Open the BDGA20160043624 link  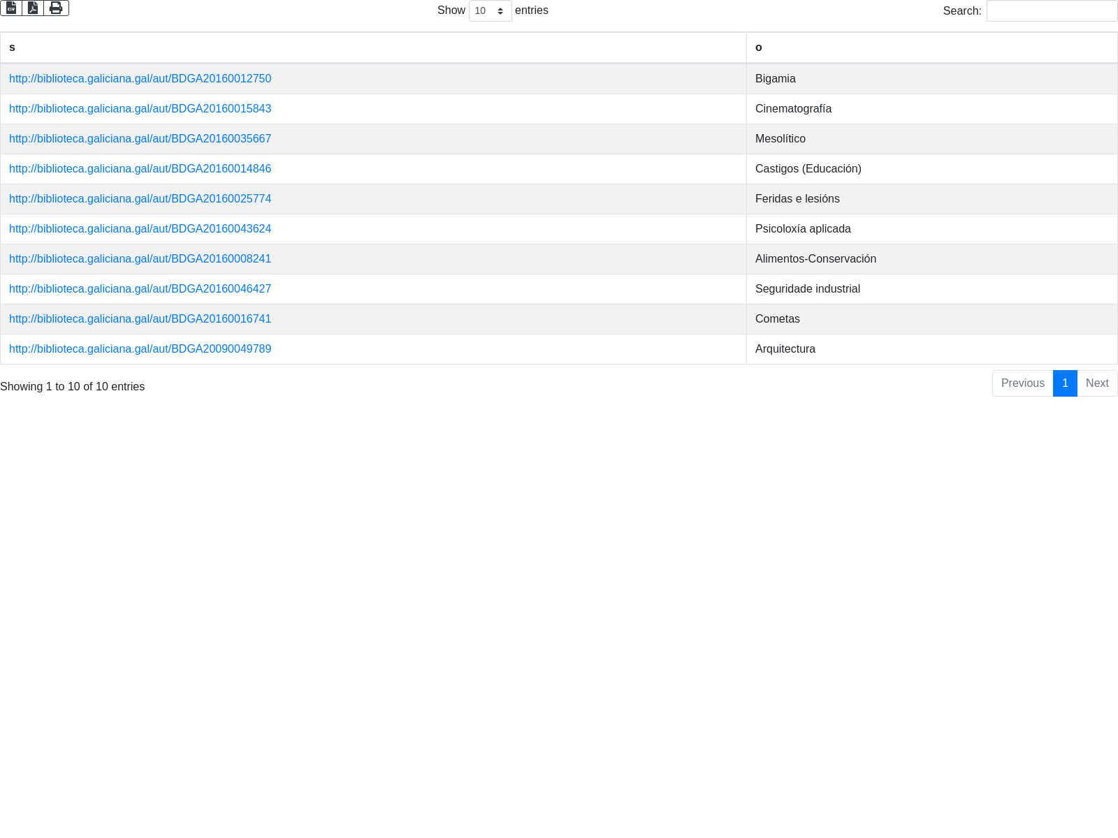(x=140, y=229)
